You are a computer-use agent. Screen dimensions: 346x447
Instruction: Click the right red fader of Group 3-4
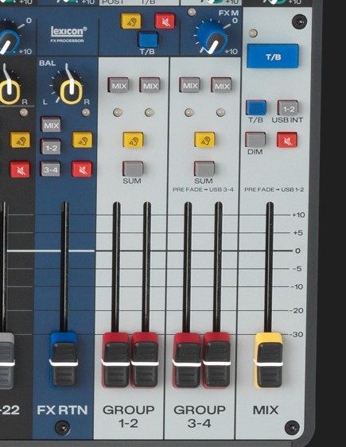217,360
